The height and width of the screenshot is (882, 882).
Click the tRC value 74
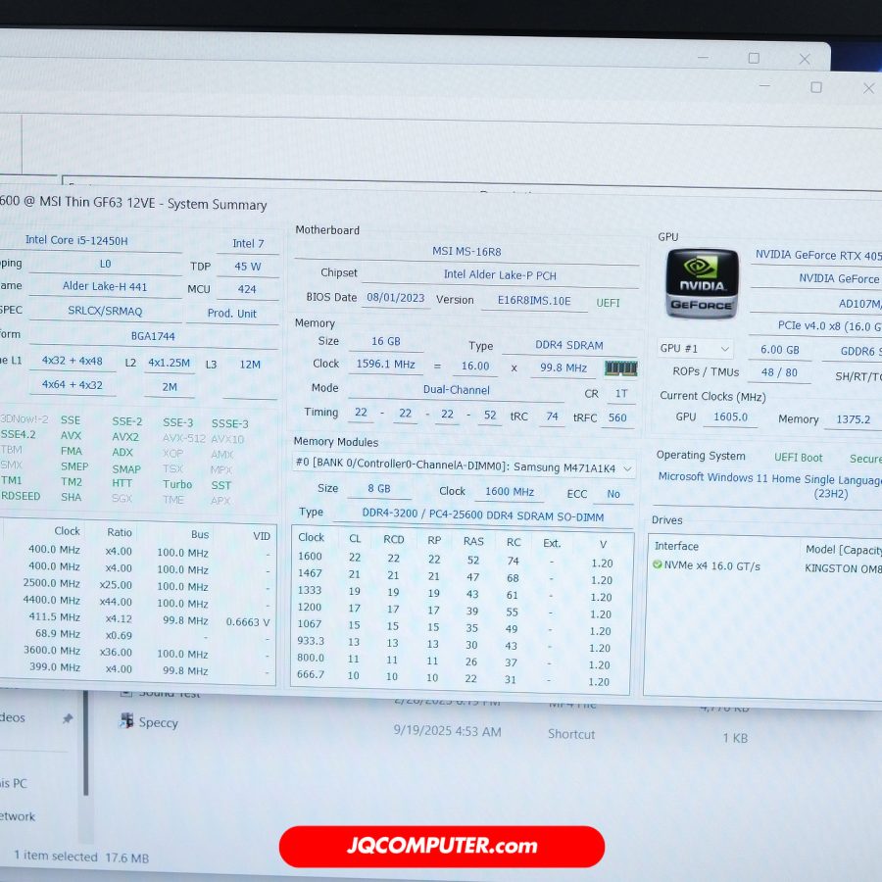pyautogui.click(x=552, y=416)
